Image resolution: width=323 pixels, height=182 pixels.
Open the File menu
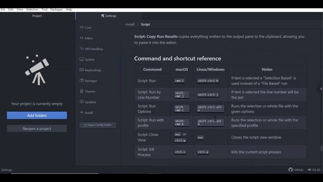(3, 10)
